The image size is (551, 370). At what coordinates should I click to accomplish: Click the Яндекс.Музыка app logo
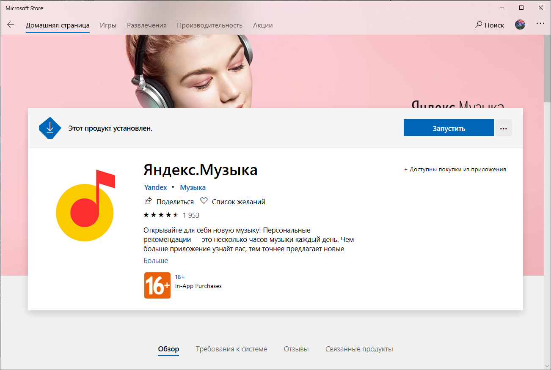(85, 205)
